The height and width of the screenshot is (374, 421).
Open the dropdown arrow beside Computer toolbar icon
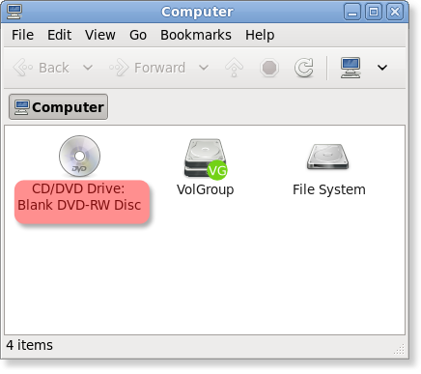(382, 68)
